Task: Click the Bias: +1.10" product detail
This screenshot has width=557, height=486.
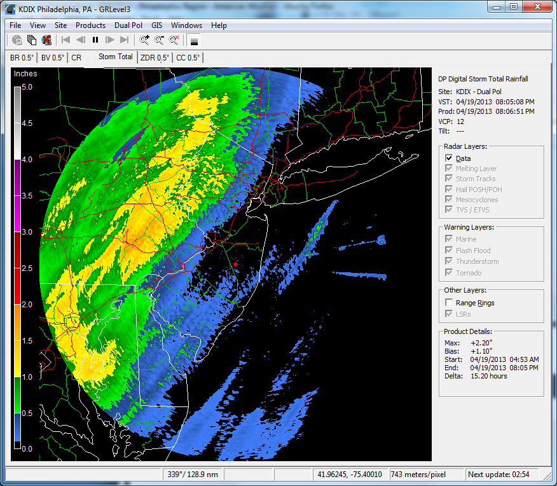Action: (468, 351)
